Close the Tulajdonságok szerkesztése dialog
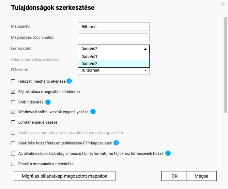 click(223, 5)
